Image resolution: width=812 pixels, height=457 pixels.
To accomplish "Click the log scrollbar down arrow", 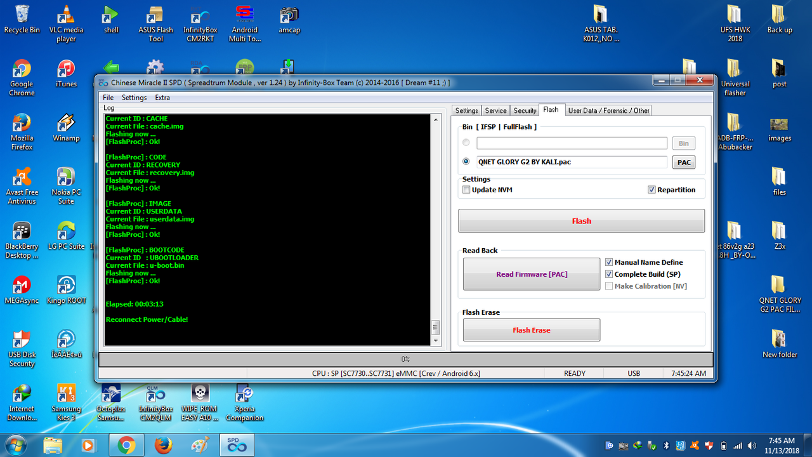I will 436,340.
